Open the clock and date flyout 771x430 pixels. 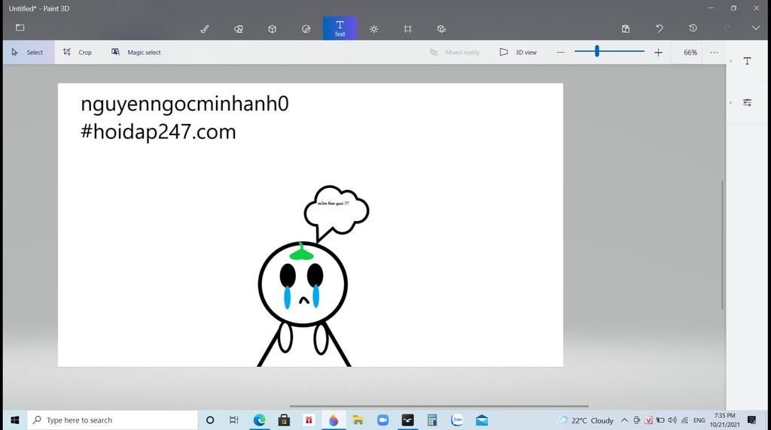[x=725, y=420]
